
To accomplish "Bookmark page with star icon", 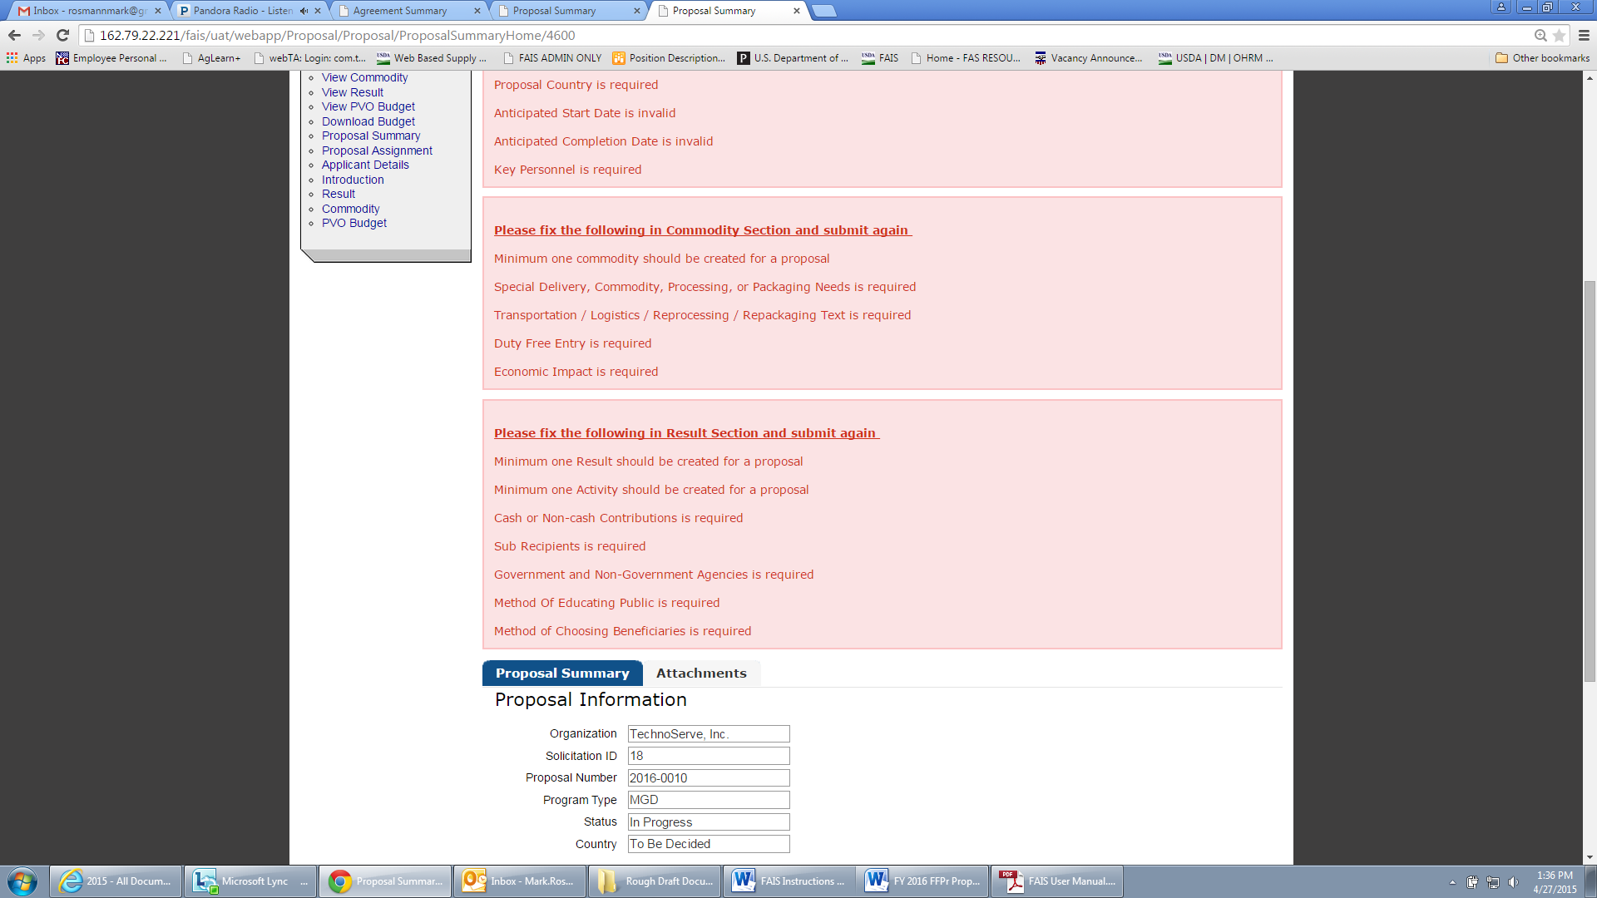I will click(1559, 35).
